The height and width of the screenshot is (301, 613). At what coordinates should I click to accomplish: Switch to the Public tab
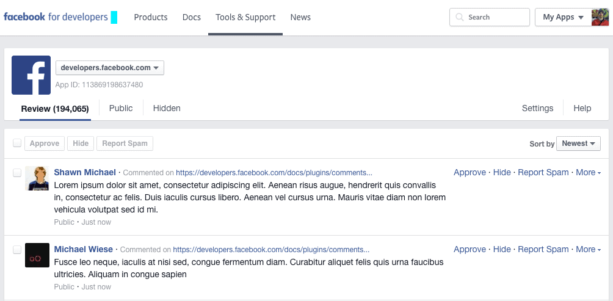tap(121, 108)
